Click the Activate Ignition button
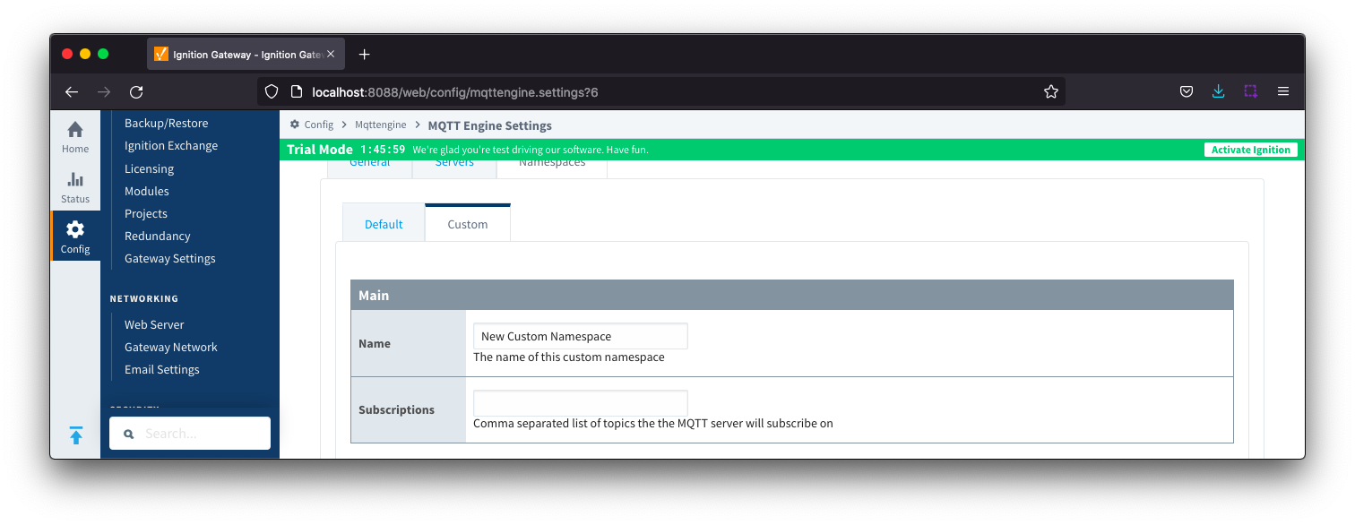This screenshot has height=525, width=1355. pos(1250,150)
